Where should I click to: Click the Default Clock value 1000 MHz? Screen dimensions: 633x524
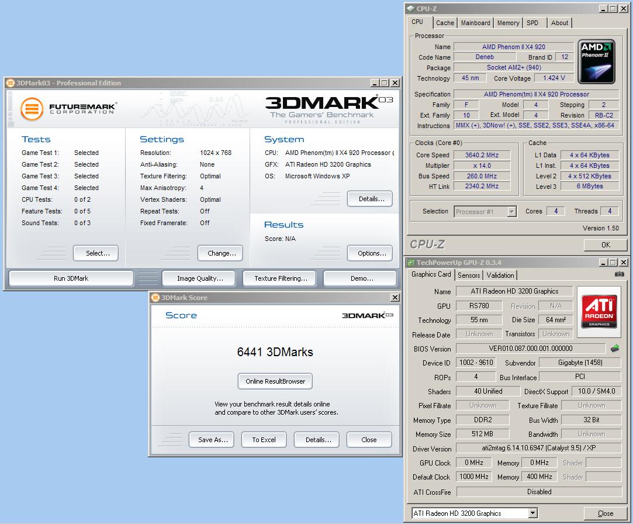click(474, 477)
